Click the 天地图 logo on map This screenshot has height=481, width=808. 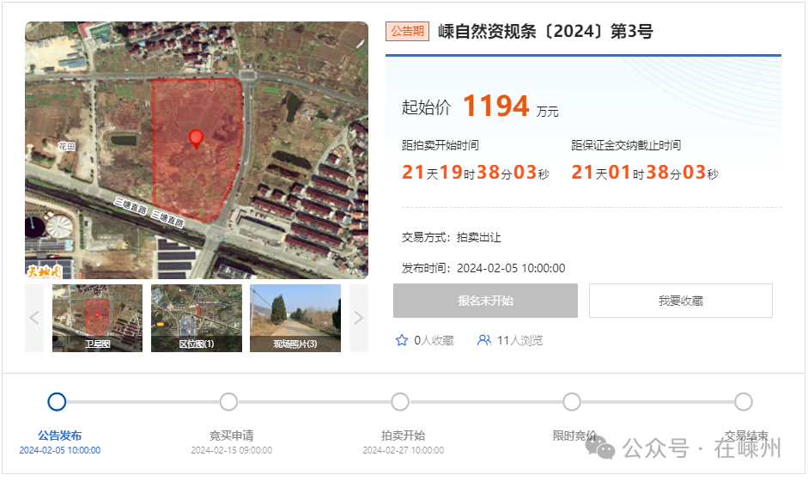tap(43, 271)
